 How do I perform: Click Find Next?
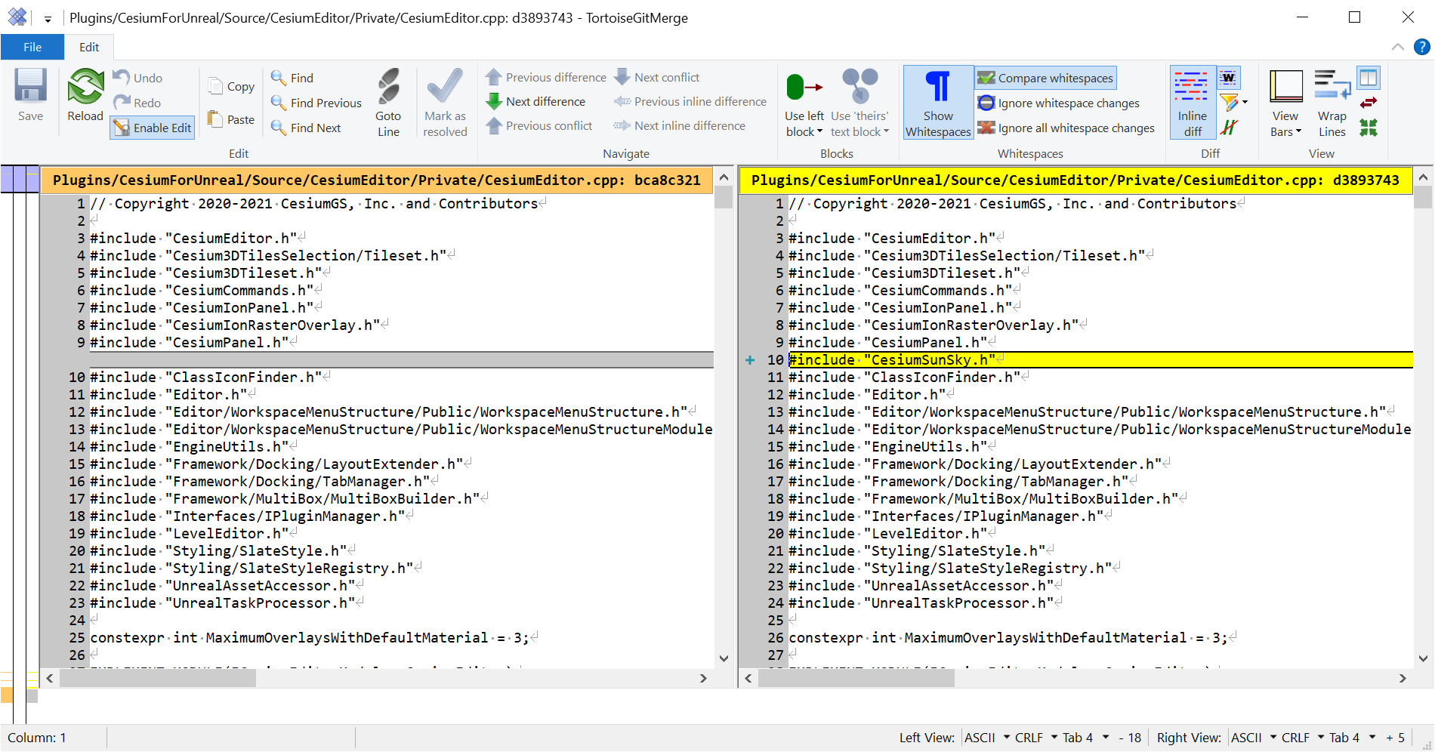click(x=306, y=128)
